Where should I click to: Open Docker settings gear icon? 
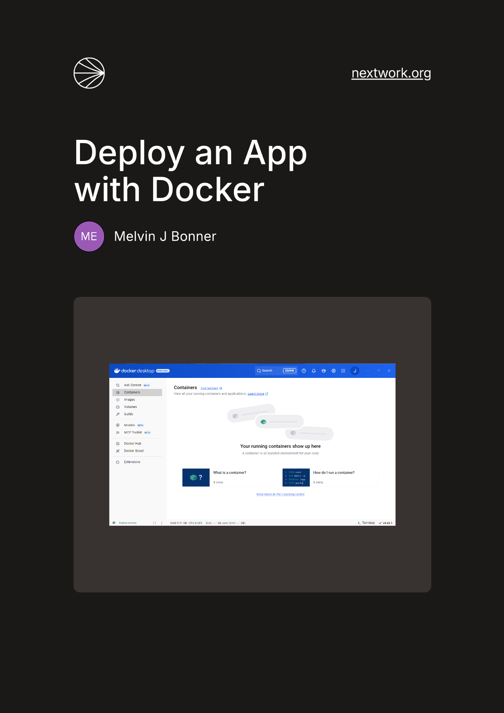333,371
